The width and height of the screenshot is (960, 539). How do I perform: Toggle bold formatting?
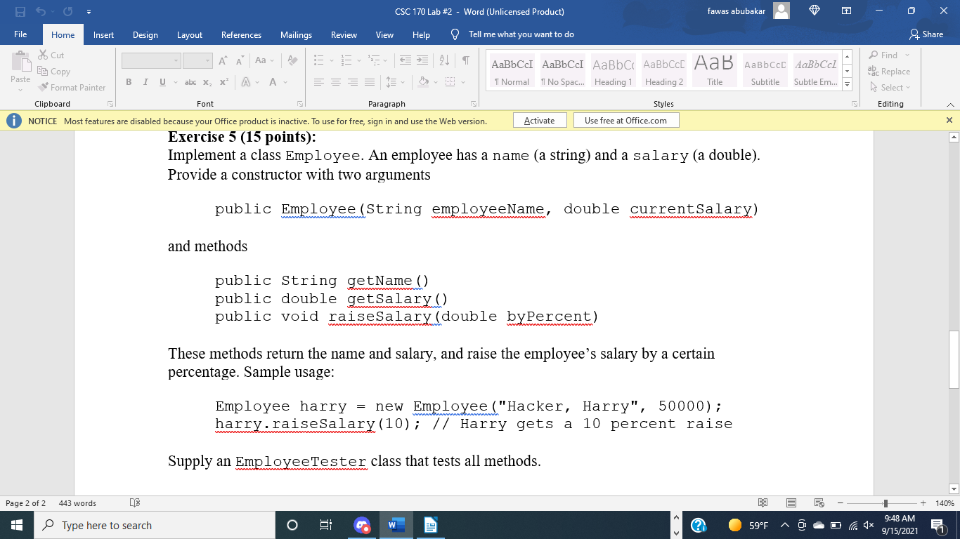pyautogui.click(x=128, y=82)
